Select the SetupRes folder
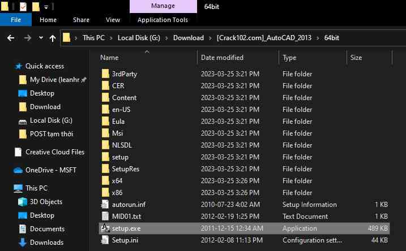The width and height of the screenshot is (406, 251). 125,169
